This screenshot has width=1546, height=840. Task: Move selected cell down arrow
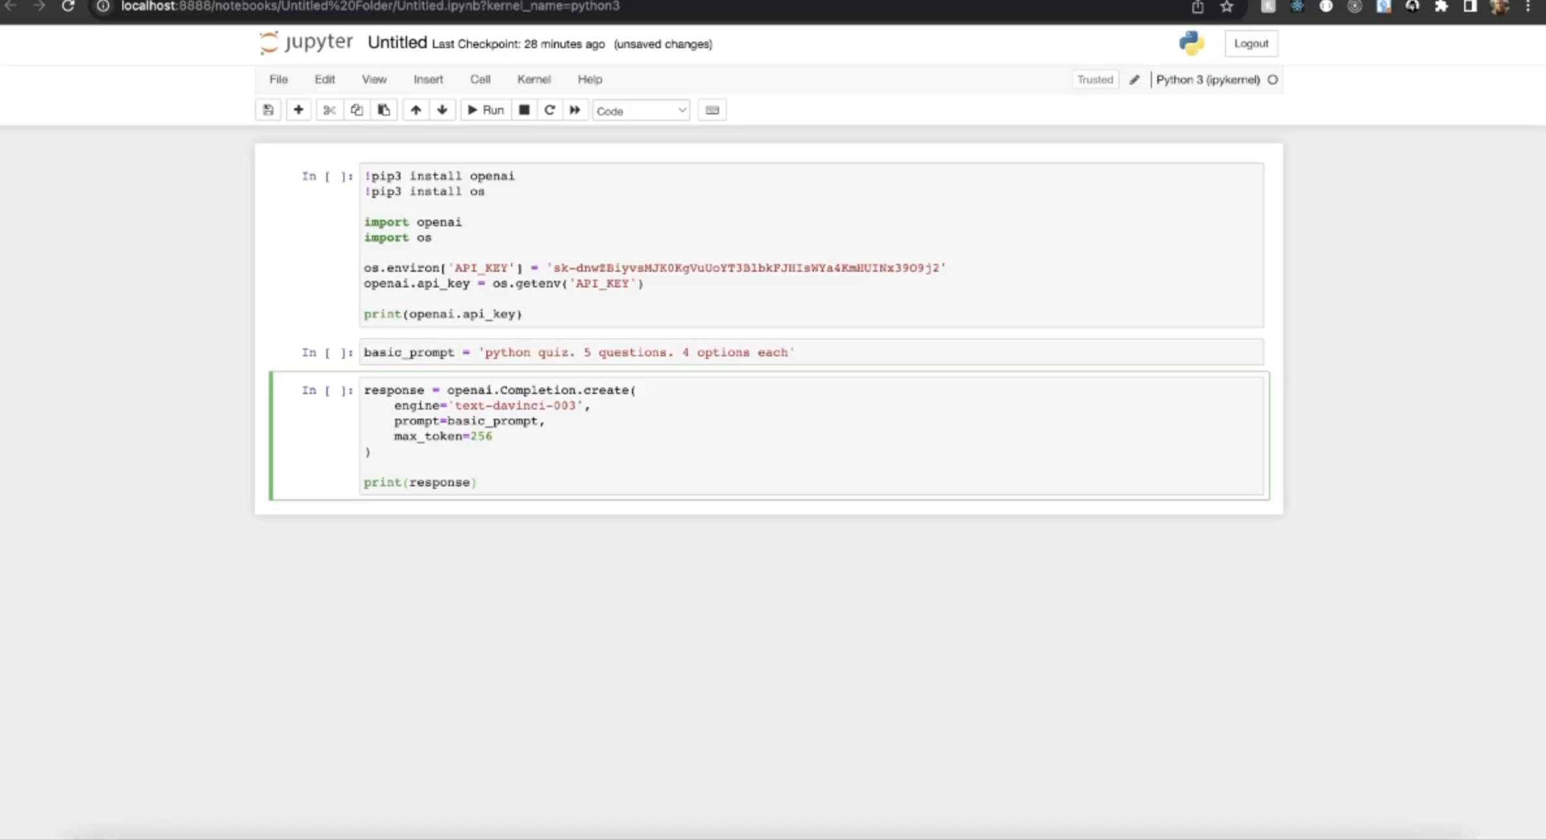pyautogui.click(x=442, y=110)
